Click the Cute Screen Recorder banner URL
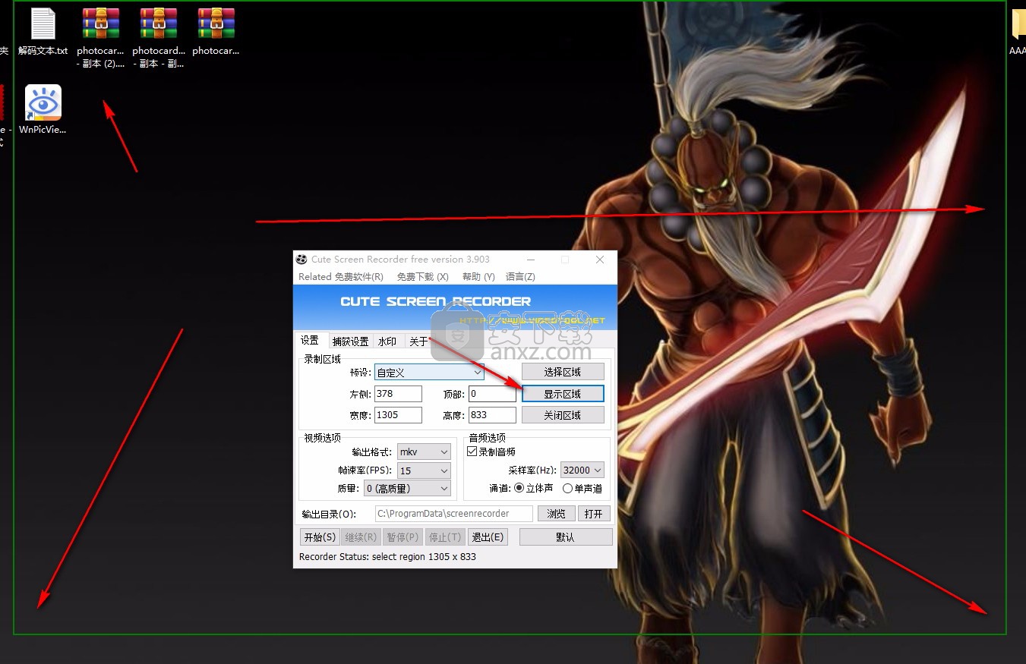1026x664 pixels. point(532,320)
